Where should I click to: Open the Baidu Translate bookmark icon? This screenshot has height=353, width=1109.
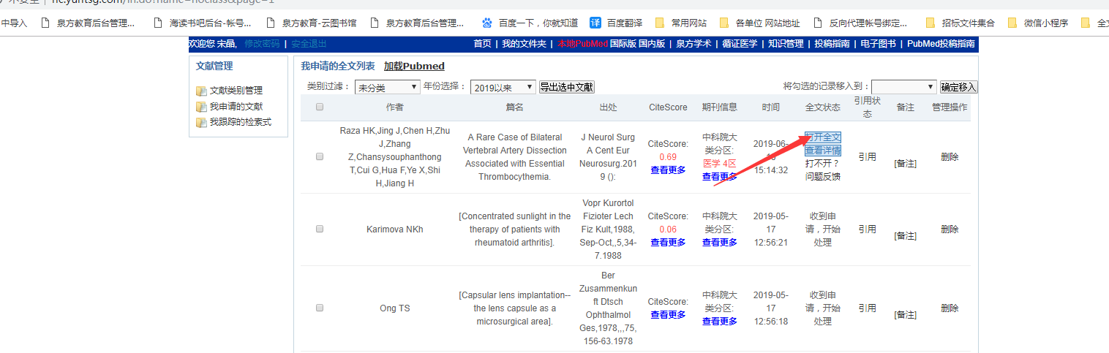(x=595, y=23)
